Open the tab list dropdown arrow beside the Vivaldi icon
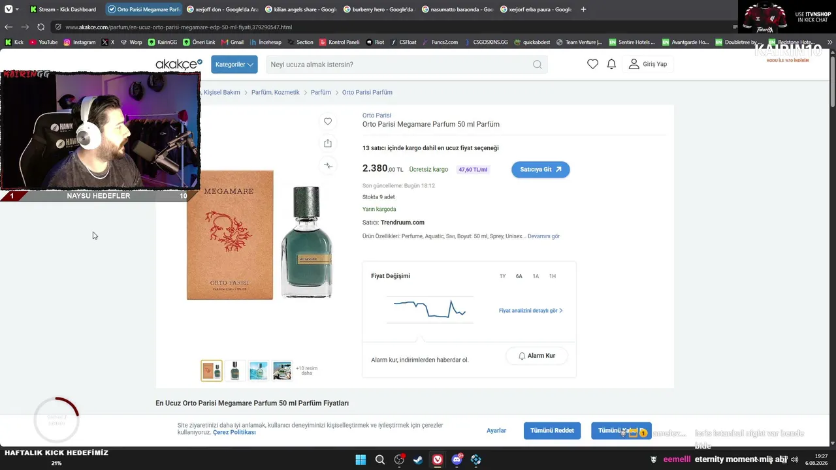 [x=17, y=9]
